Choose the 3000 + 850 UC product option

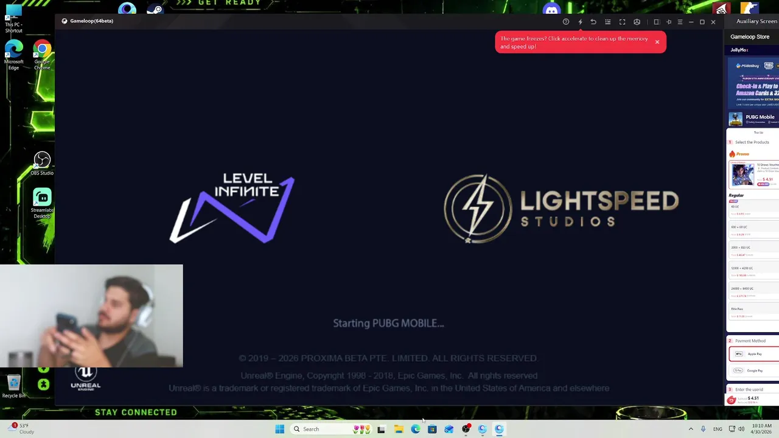coord(753,251)
